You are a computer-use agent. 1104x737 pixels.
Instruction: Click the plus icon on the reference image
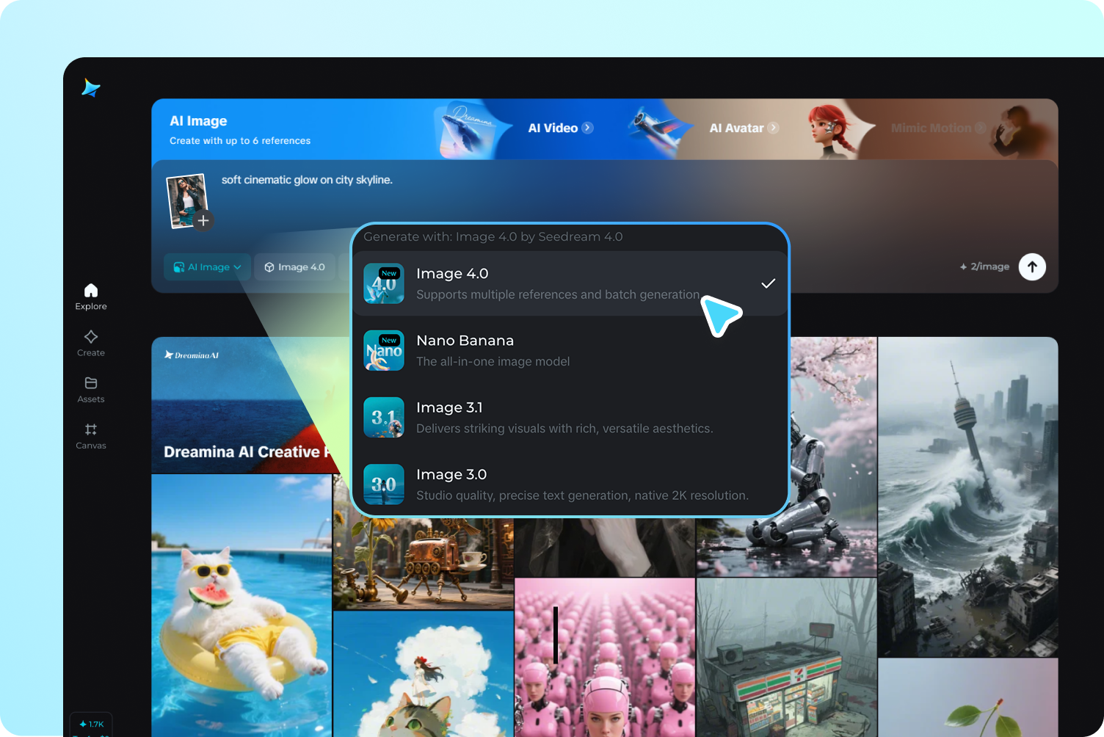(203, 220)
